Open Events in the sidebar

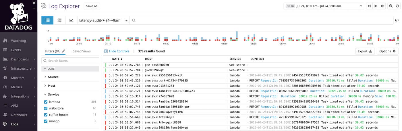16,50
